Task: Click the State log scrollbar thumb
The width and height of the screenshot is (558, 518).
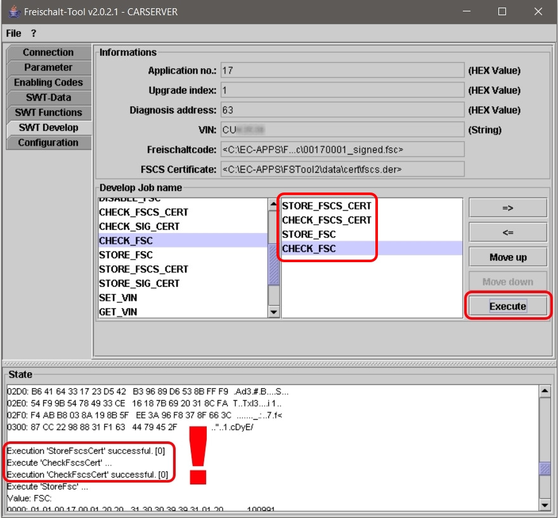Action: pos(545,469)
